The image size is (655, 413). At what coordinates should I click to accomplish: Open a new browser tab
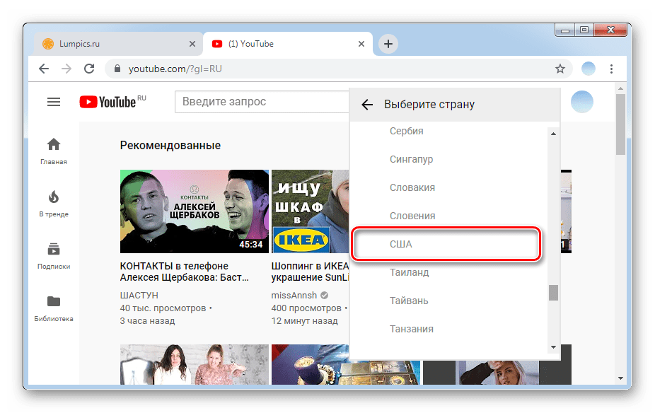pos(388,44)
